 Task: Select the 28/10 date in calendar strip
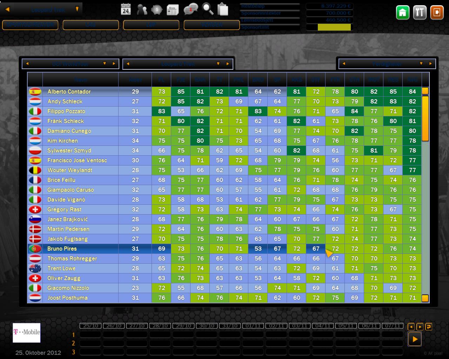(160, 326)
